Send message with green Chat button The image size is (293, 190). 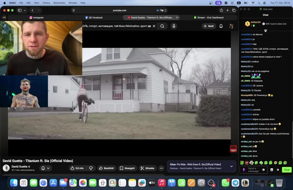click(287, 170)
